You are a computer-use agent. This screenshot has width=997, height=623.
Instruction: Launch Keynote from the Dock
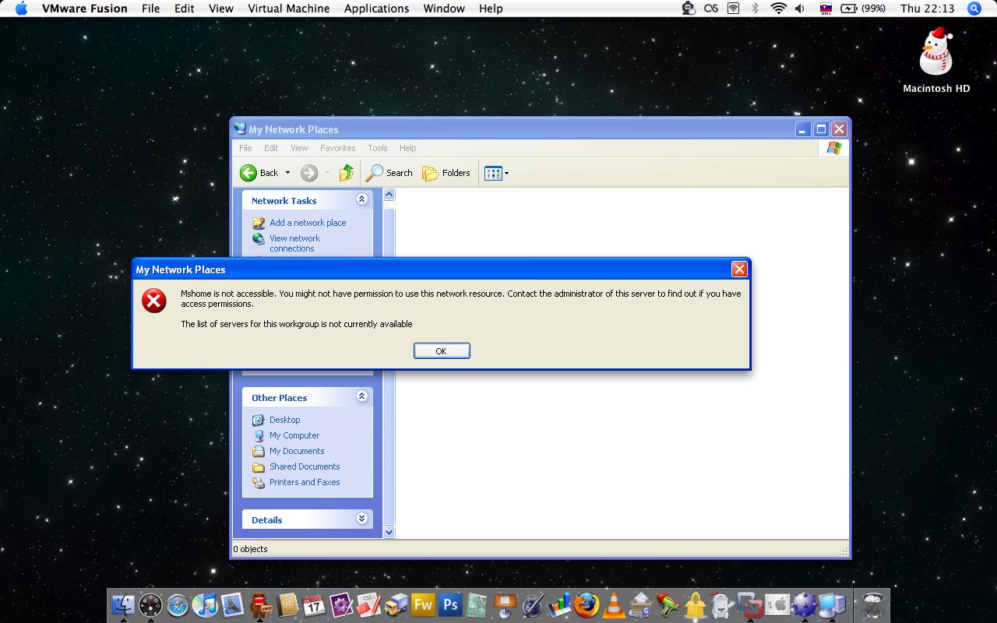pyautogui.click(x=506, y=604)
